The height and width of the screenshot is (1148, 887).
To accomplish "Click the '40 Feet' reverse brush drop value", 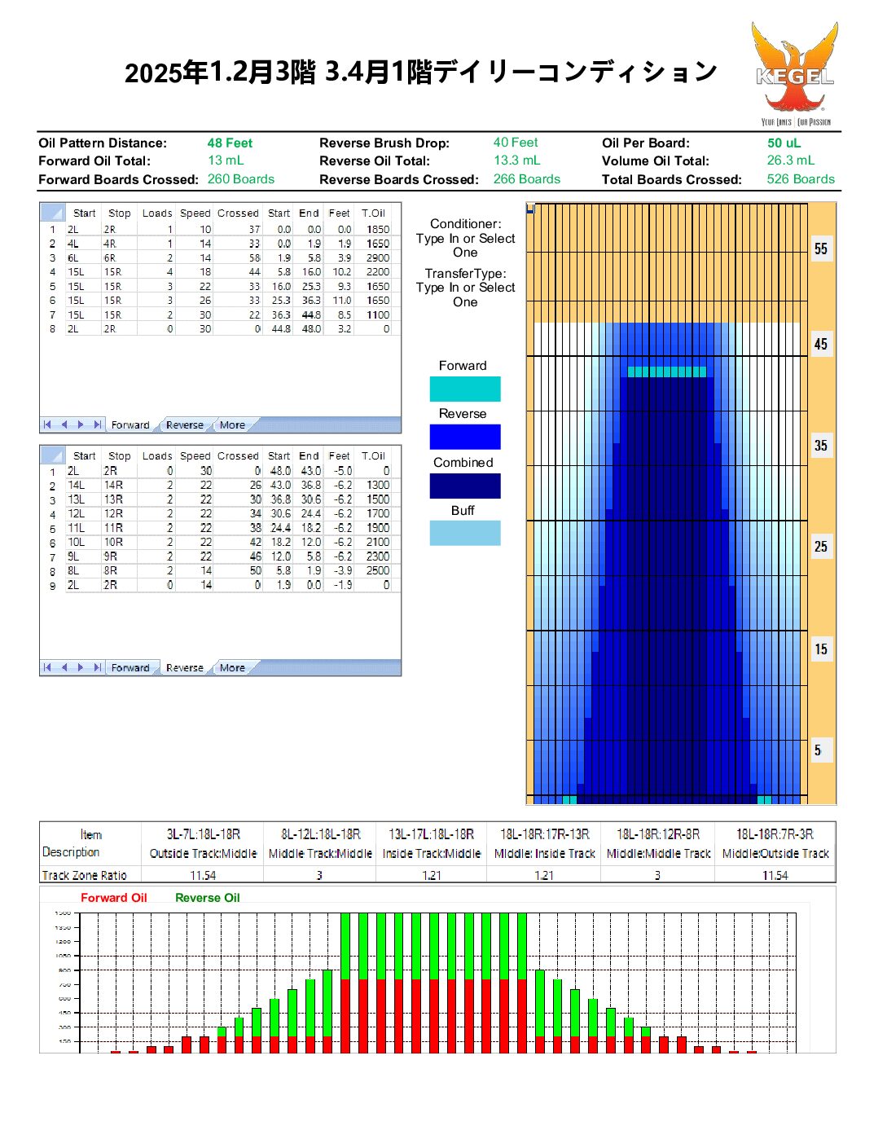I will click(516, 143).
